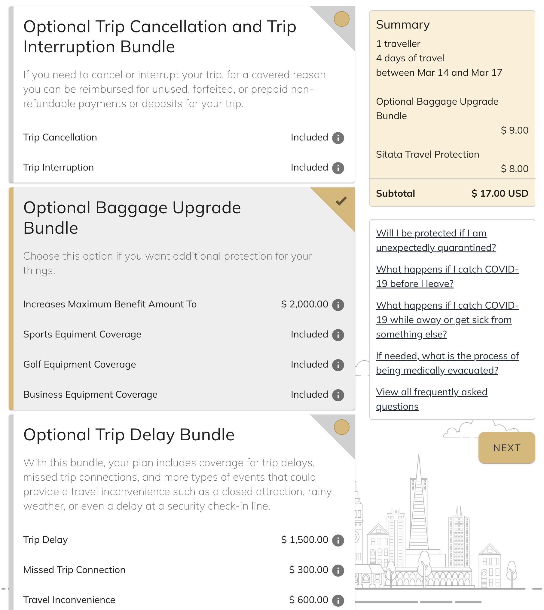Click Missed Trip Connection info icon
The height and width of the screenshot is (610, 544).
338,570
